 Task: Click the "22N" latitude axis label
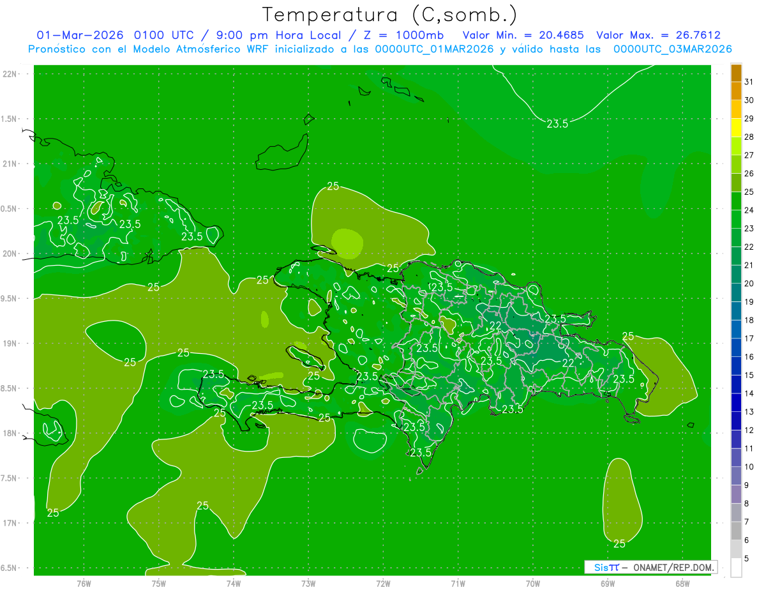pos(10,74)
